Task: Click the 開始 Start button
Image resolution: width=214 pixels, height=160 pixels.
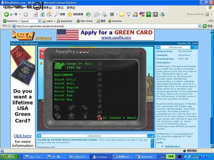Action: [9, 157]
